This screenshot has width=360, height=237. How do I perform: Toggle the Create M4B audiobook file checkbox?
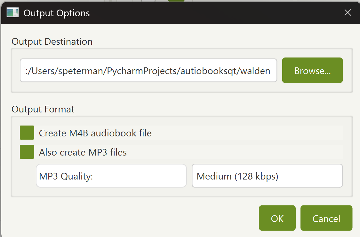(27, 133)
